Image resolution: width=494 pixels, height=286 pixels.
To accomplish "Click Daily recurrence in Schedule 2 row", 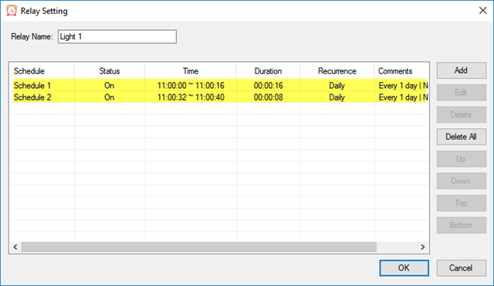I will [x=337, y=97].
